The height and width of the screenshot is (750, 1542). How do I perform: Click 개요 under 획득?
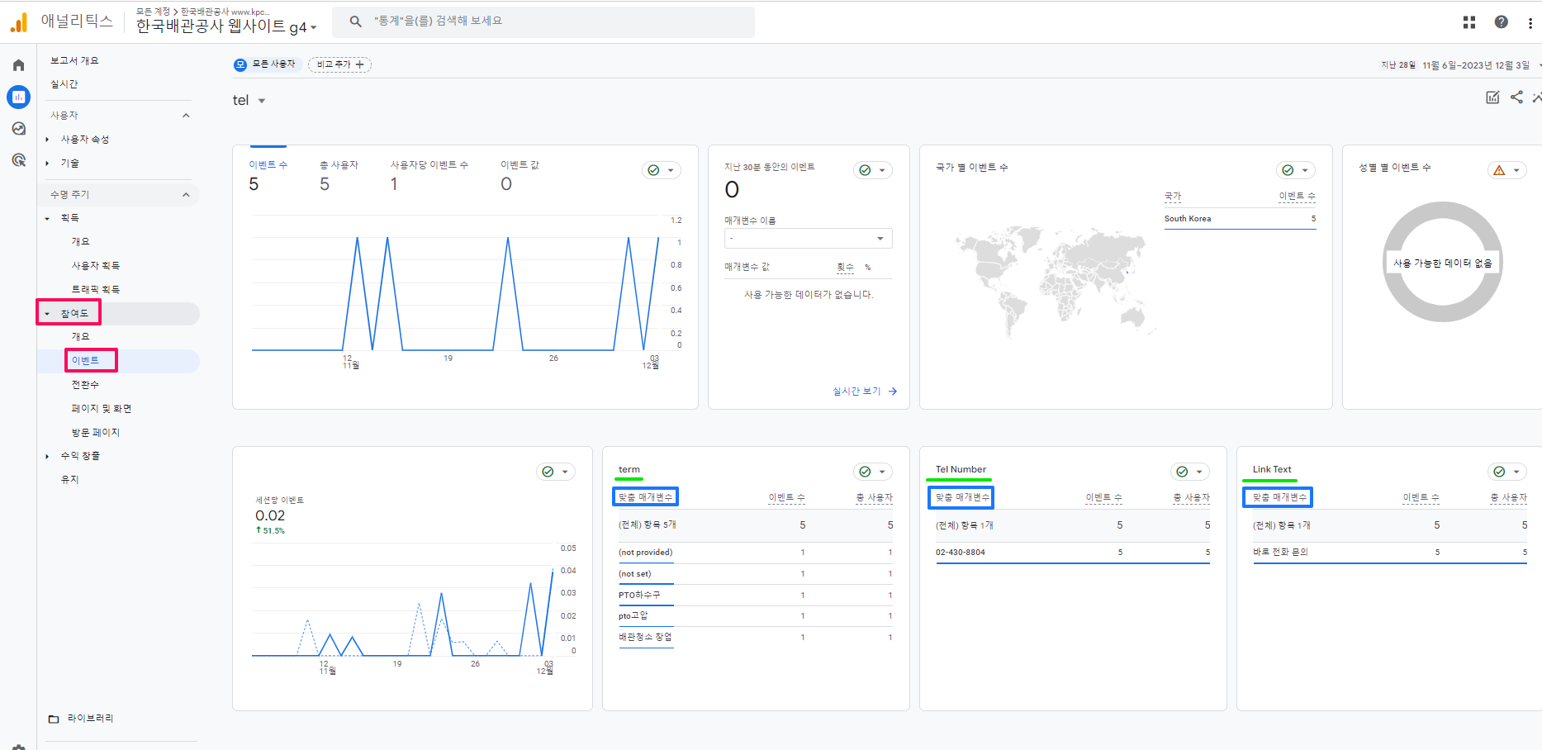tap(80, 242)
